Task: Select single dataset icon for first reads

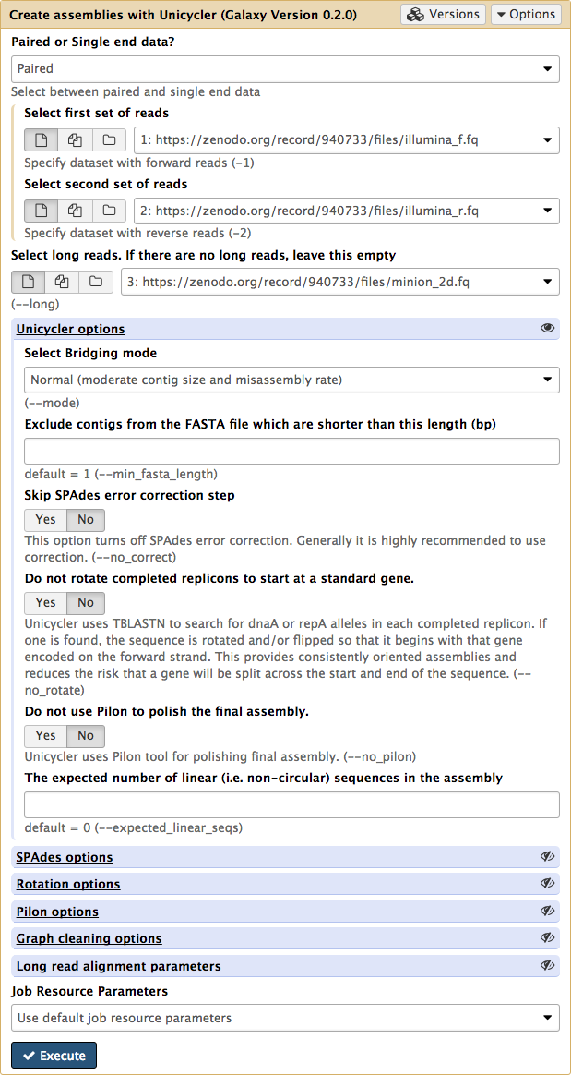Action: coord(42,139)
